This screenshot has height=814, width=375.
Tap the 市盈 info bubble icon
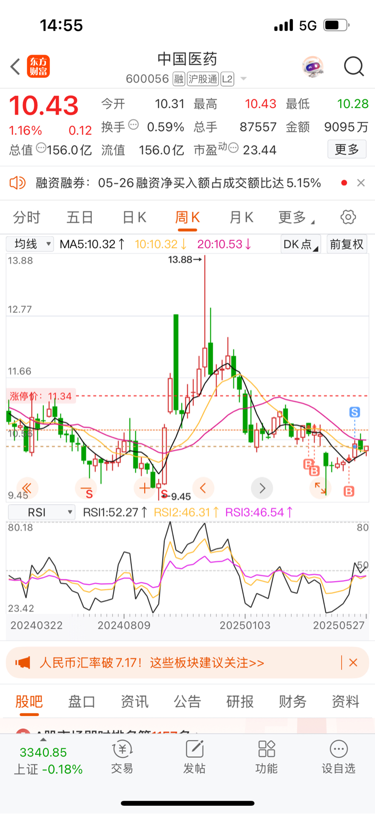tap(233, 147)
